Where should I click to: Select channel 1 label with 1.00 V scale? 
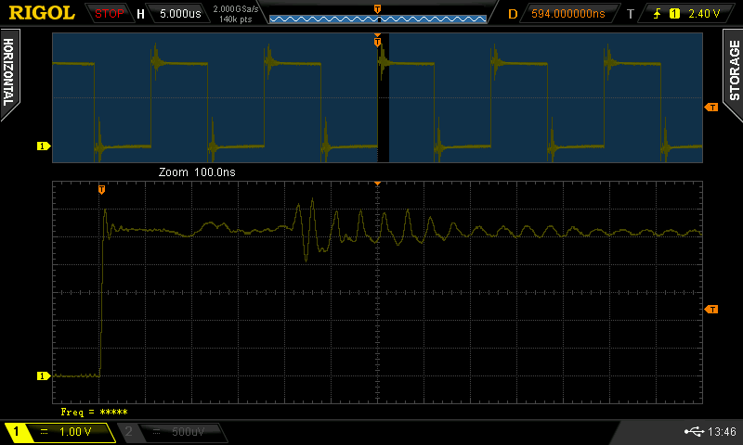[x=59, y=432]
